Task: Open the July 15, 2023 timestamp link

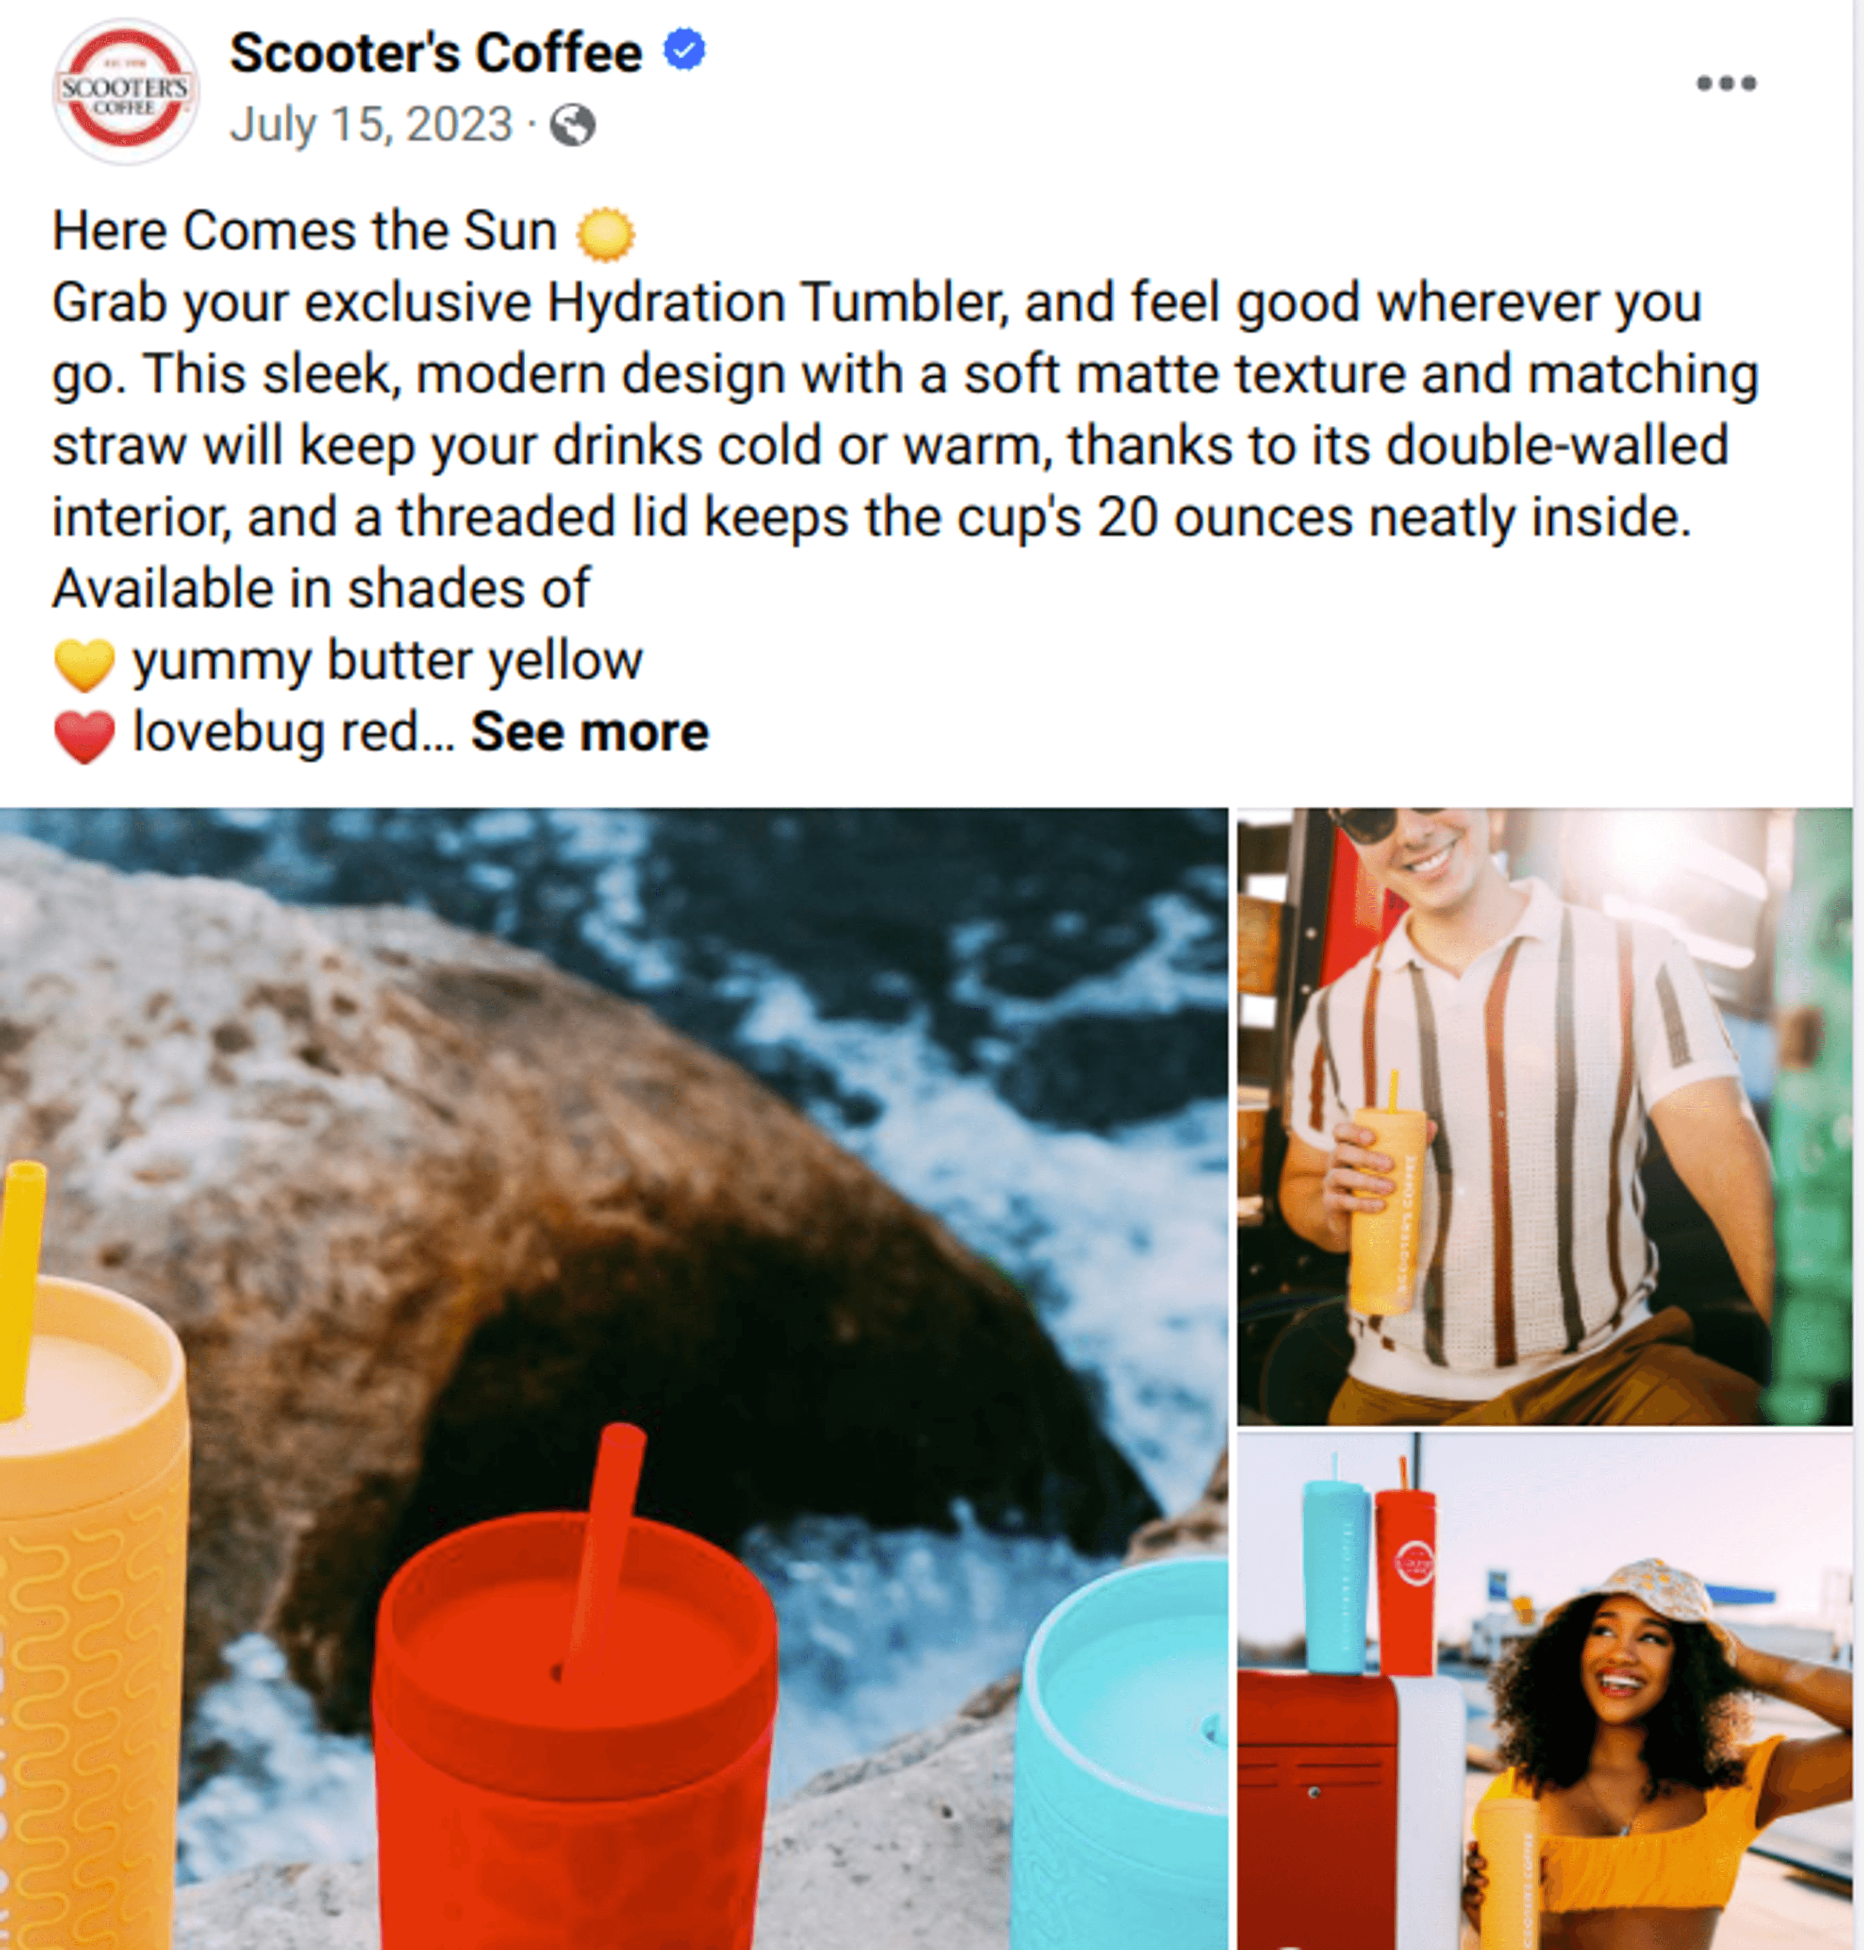Action: pyautogui.click(x=370, y=125)
